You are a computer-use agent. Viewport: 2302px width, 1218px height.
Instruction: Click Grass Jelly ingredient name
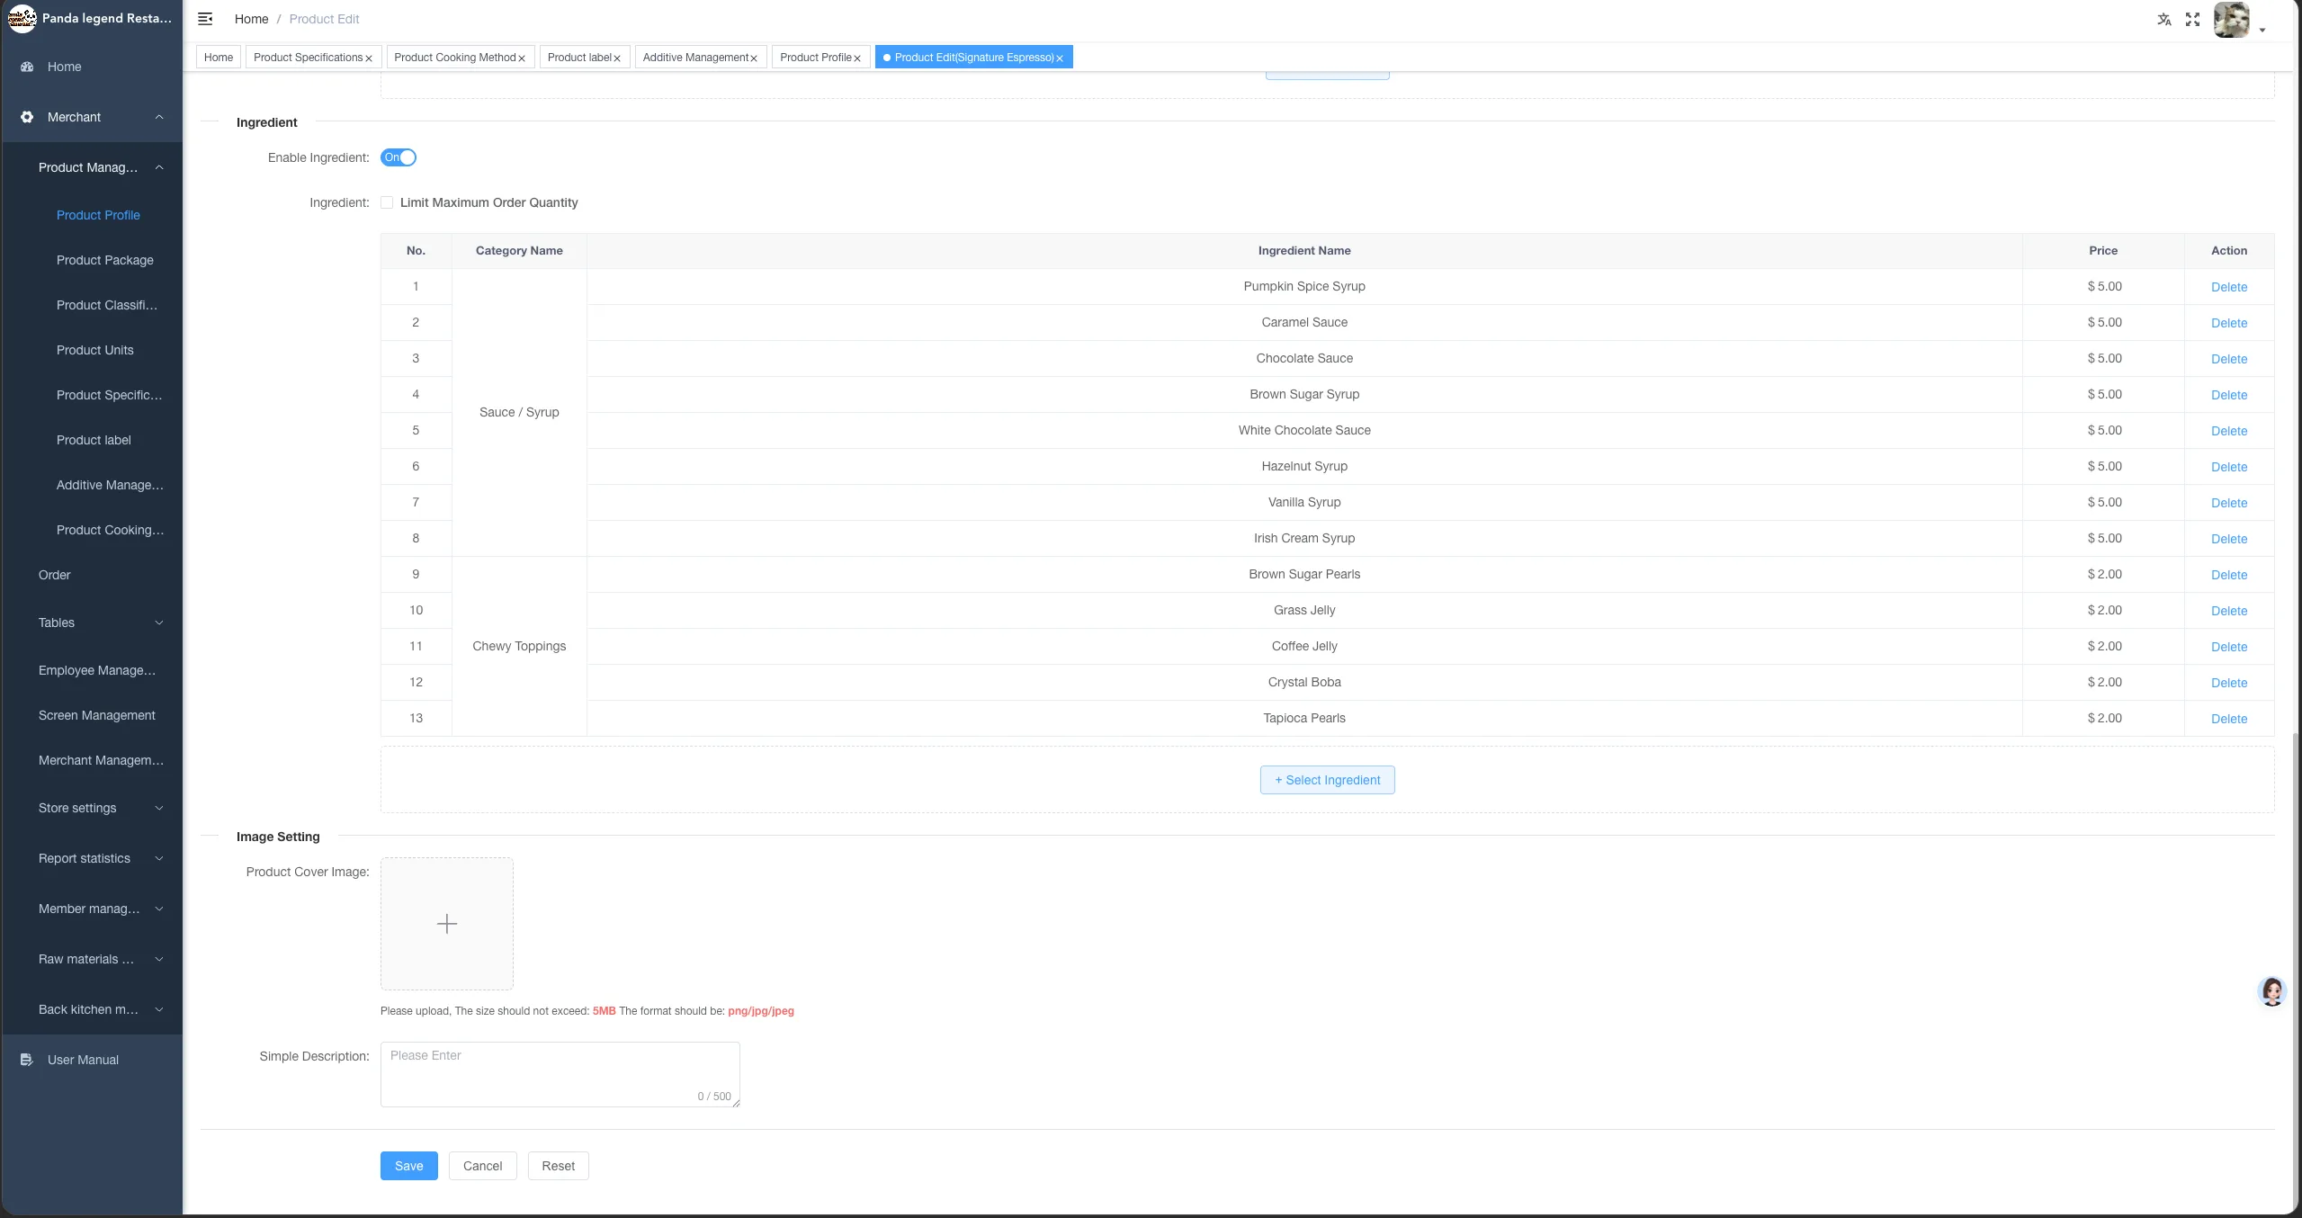pos(1304,610)
